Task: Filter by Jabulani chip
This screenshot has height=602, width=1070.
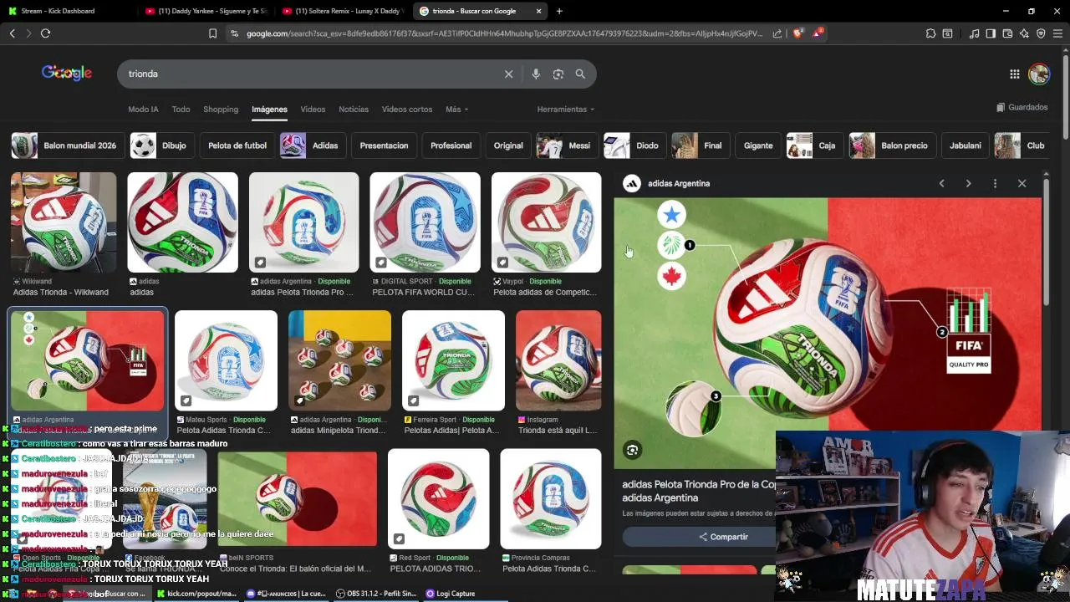Action: point(966,145)
